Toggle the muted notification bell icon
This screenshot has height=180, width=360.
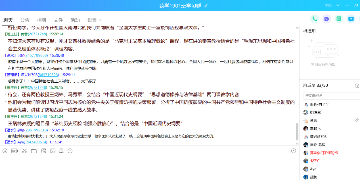coord(61,151)
